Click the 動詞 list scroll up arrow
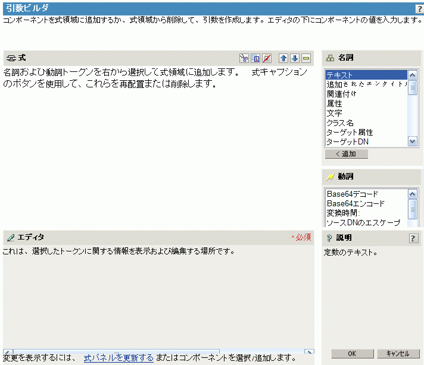Screen dimensions: 424x365 click(412, 194)
